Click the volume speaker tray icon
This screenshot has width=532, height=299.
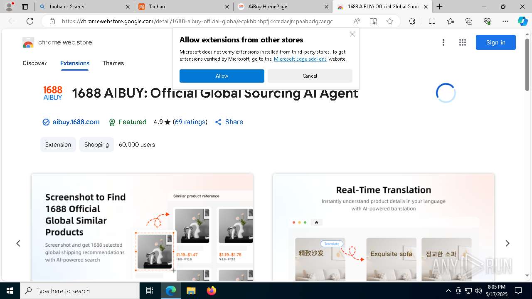coord(478,291)
